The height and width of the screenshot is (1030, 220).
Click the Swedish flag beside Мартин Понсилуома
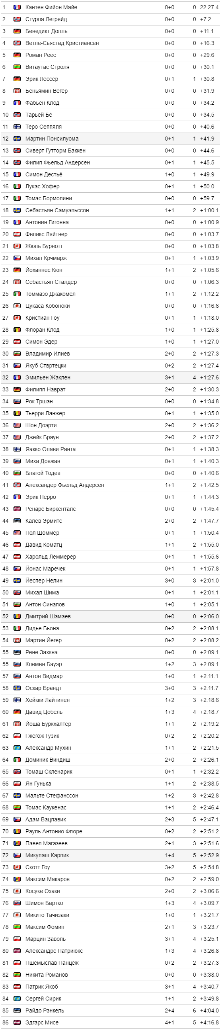(x=17, y=139)
